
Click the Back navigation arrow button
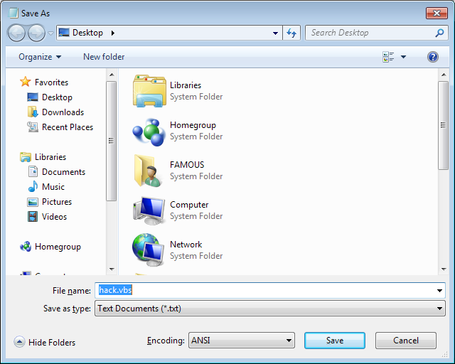(16, 33)
